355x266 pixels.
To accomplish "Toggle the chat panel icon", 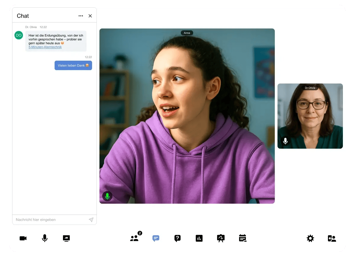I will point(156,238).
